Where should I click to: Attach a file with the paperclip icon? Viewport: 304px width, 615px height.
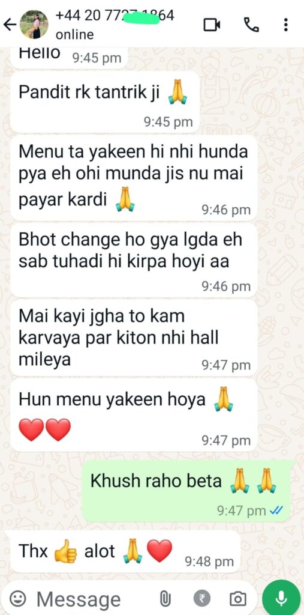tap(165, 599)
